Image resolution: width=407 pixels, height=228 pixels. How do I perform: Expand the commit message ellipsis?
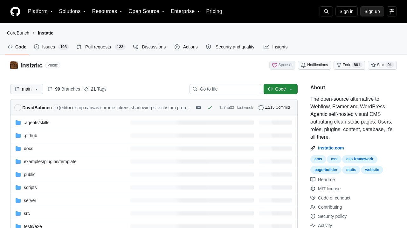click(198, 108)
